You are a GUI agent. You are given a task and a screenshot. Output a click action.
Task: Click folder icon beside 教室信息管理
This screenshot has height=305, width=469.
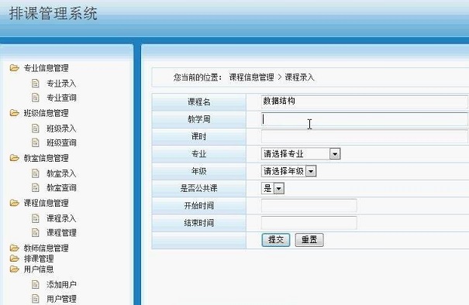pos(14,158)
